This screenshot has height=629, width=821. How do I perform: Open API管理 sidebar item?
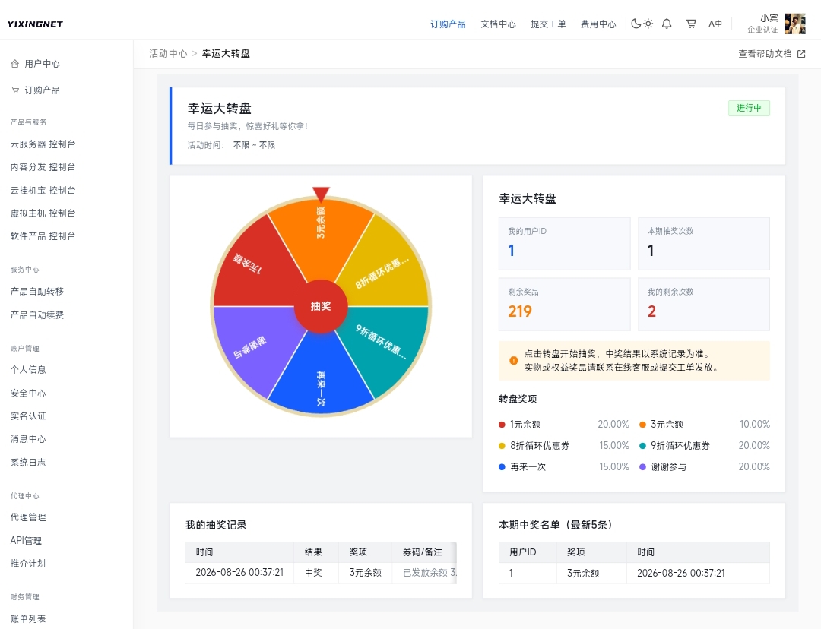coord(26,541)
